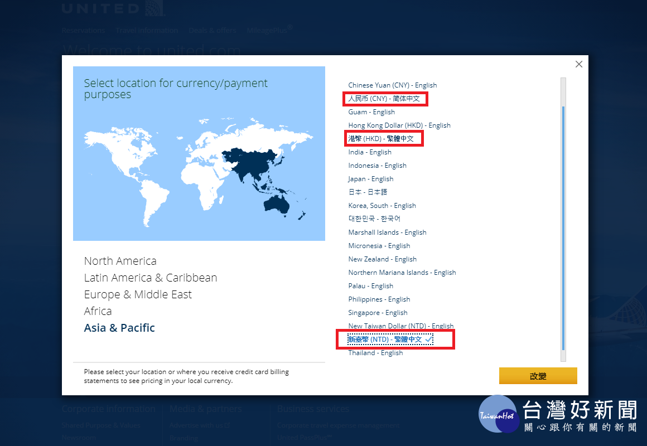Pick Japan - English location
Screen dimensions: 647x446
tap(370, 179)
